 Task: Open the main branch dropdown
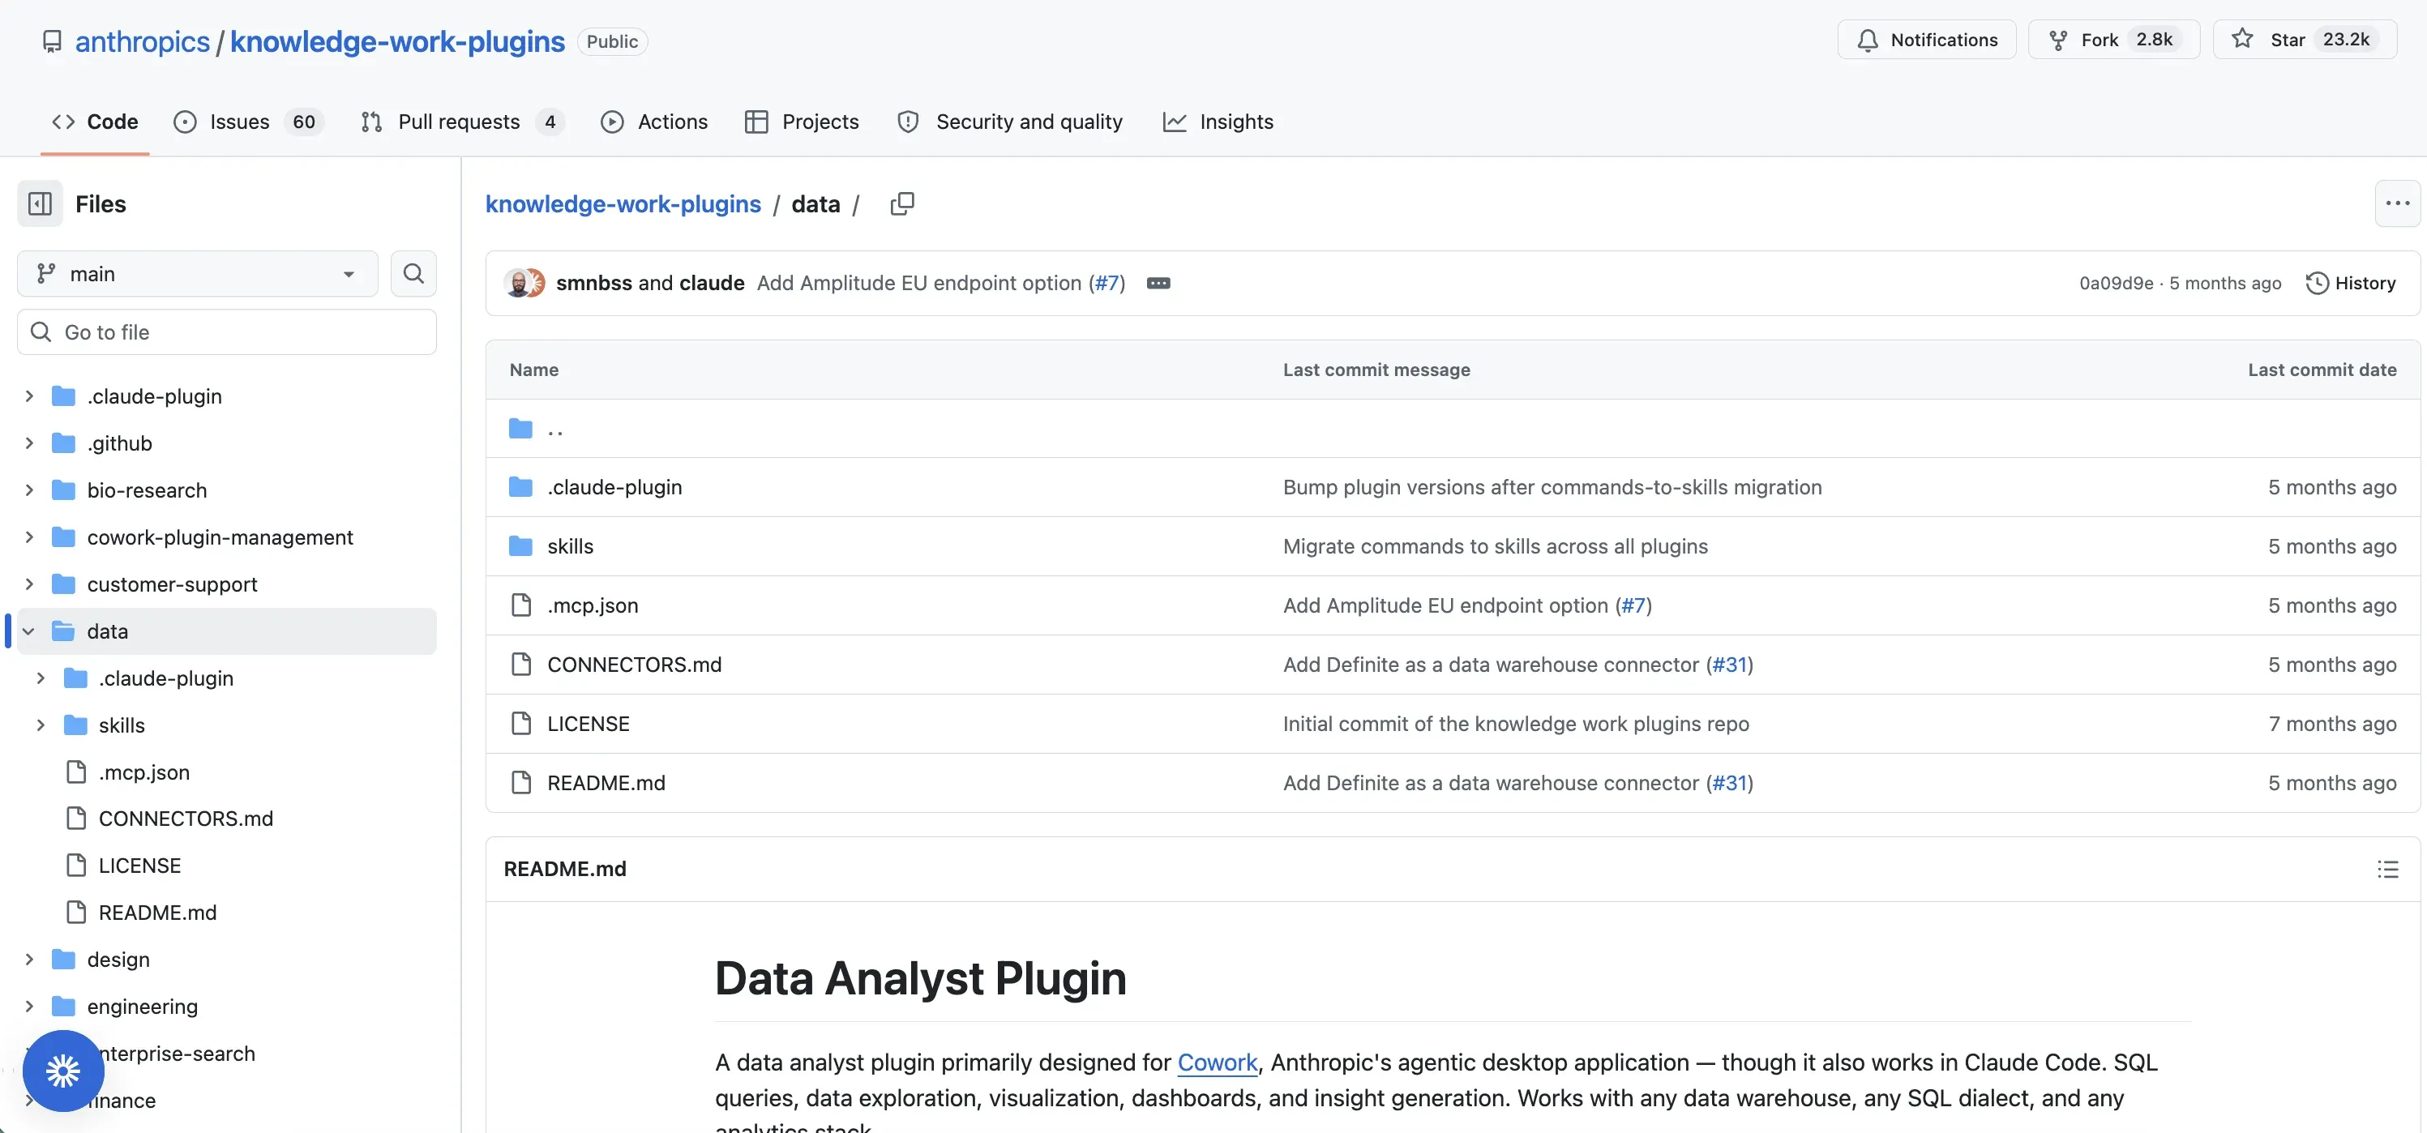(197, 273)
